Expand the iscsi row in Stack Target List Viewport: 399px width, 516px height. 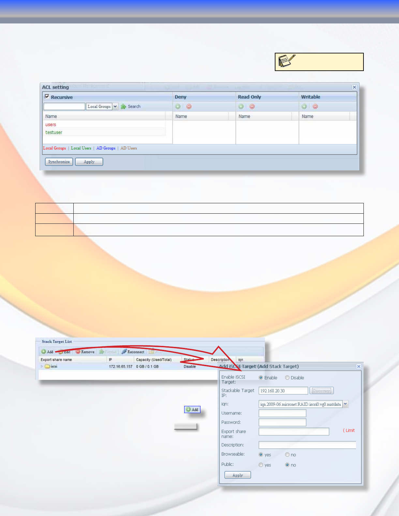[x=42, y=366]
